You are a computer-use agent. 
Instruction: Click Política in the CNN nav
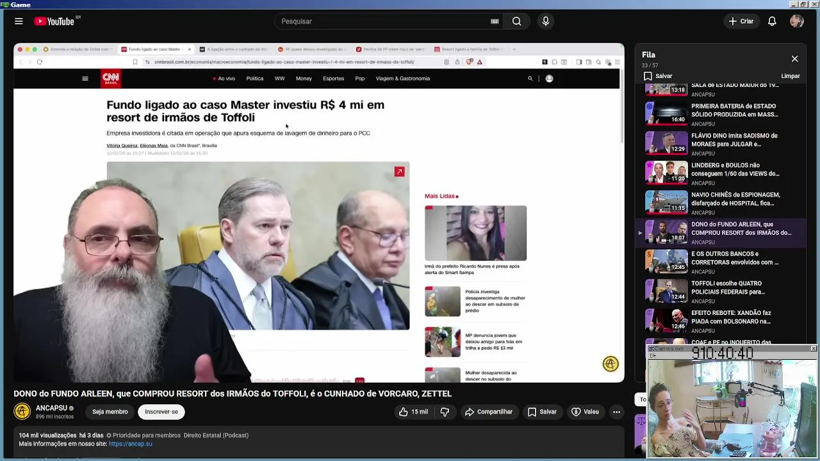254,79
